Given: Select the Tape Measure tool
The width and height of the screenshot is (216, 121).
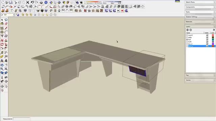Looking at the screenshot, I should (x=2, y=53).
